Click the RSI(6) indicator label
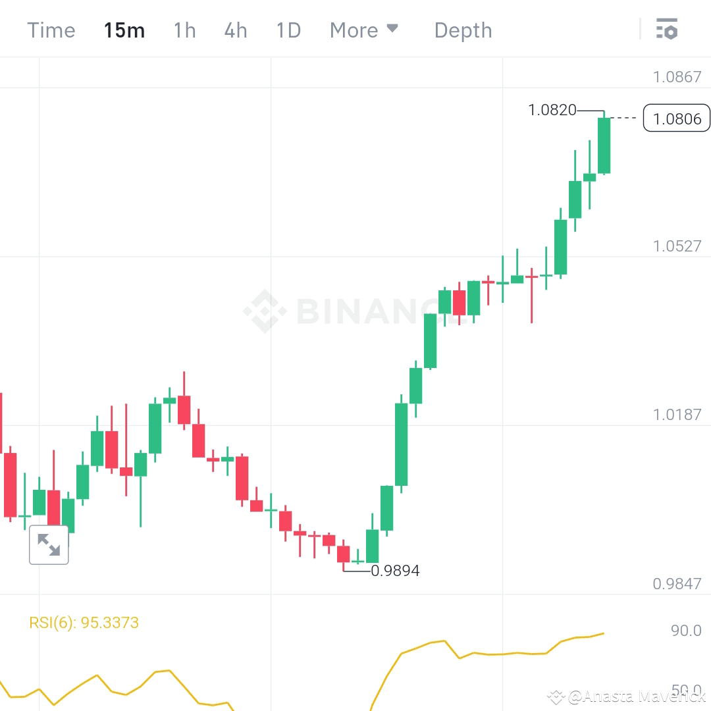 84,622
